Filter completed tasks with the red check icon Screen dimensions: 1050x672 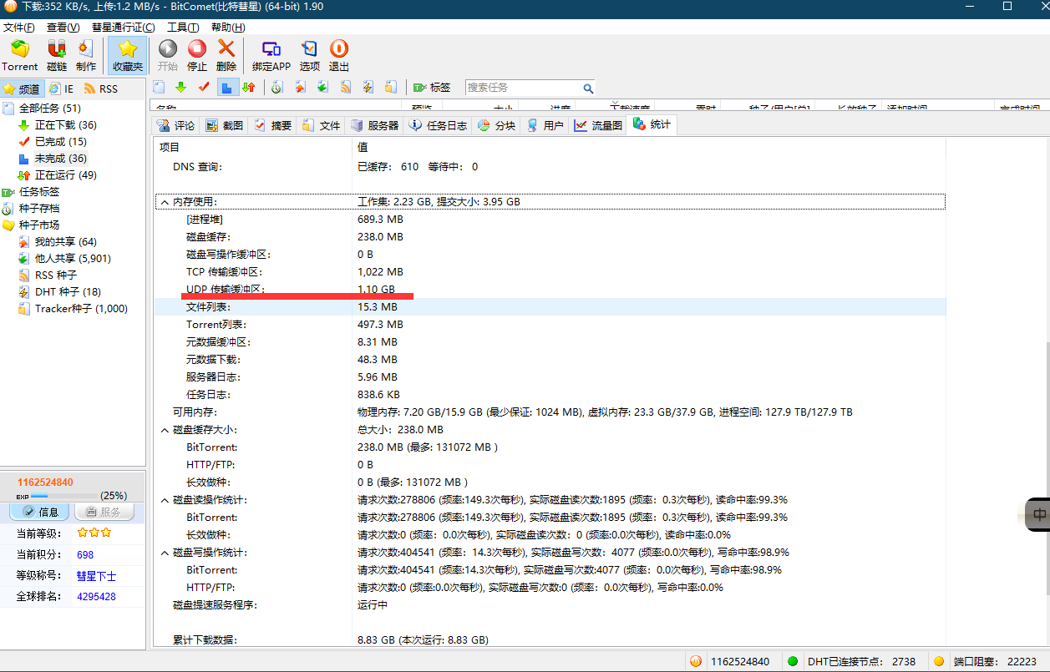[x=203, y=87]
